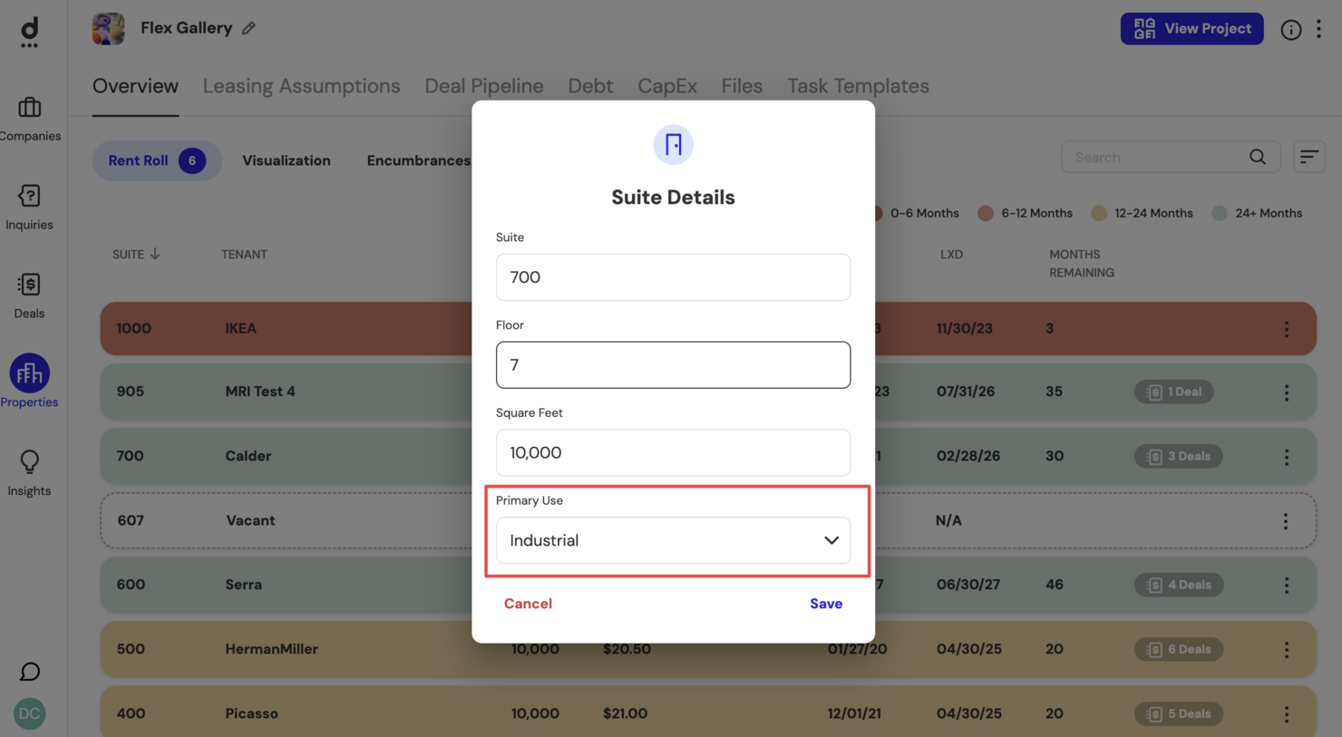The image size is (1342, 737).
Task: Open the Insights lightbulb icon
Action: pos(29,462)
